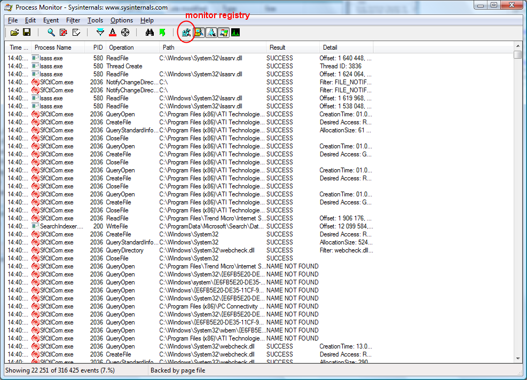This screenshot has height=380, width=527.
Task: Toggle Show Process and Thread Activity icon
Action: [224, 32]
